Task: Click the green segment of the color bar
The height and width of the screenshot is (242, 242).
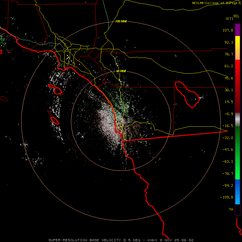Action: click(x=237, y=153)
